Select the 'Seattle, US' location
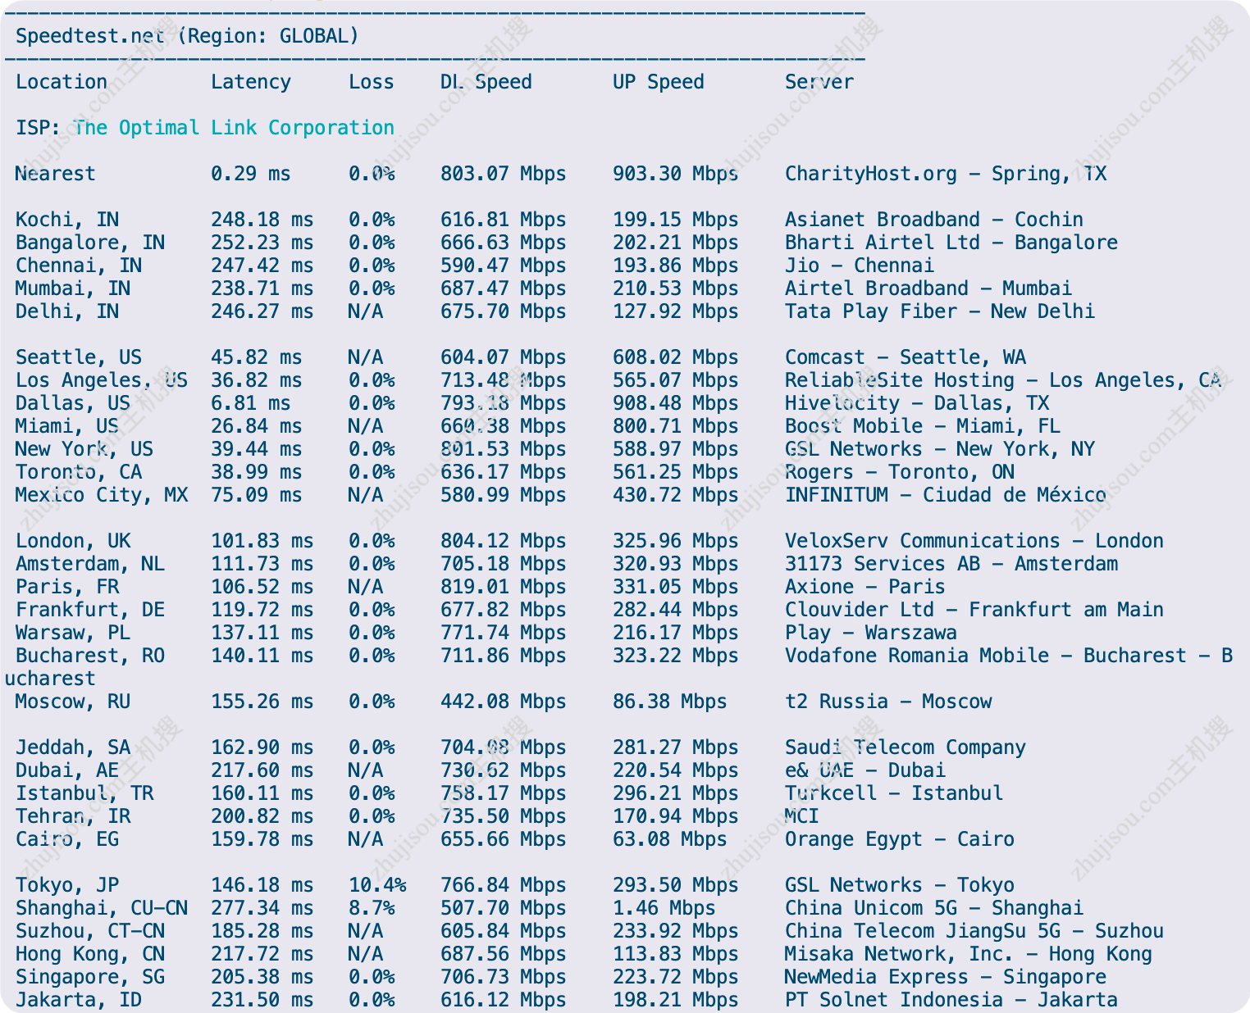1250x1013 pixels. click(79, 357)
